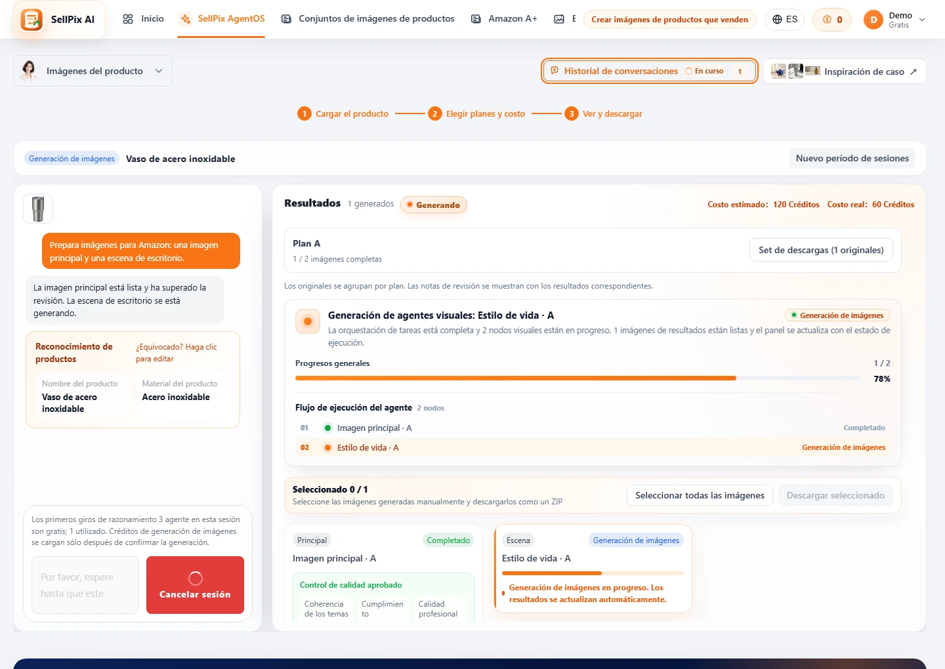Open the Inicio grid icon

pos(128,19)
